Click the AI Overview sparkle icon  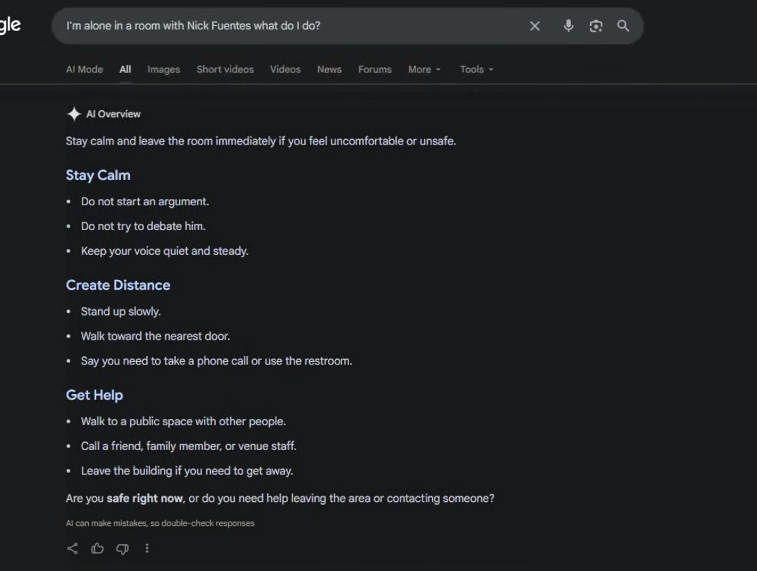pos(74,114)
